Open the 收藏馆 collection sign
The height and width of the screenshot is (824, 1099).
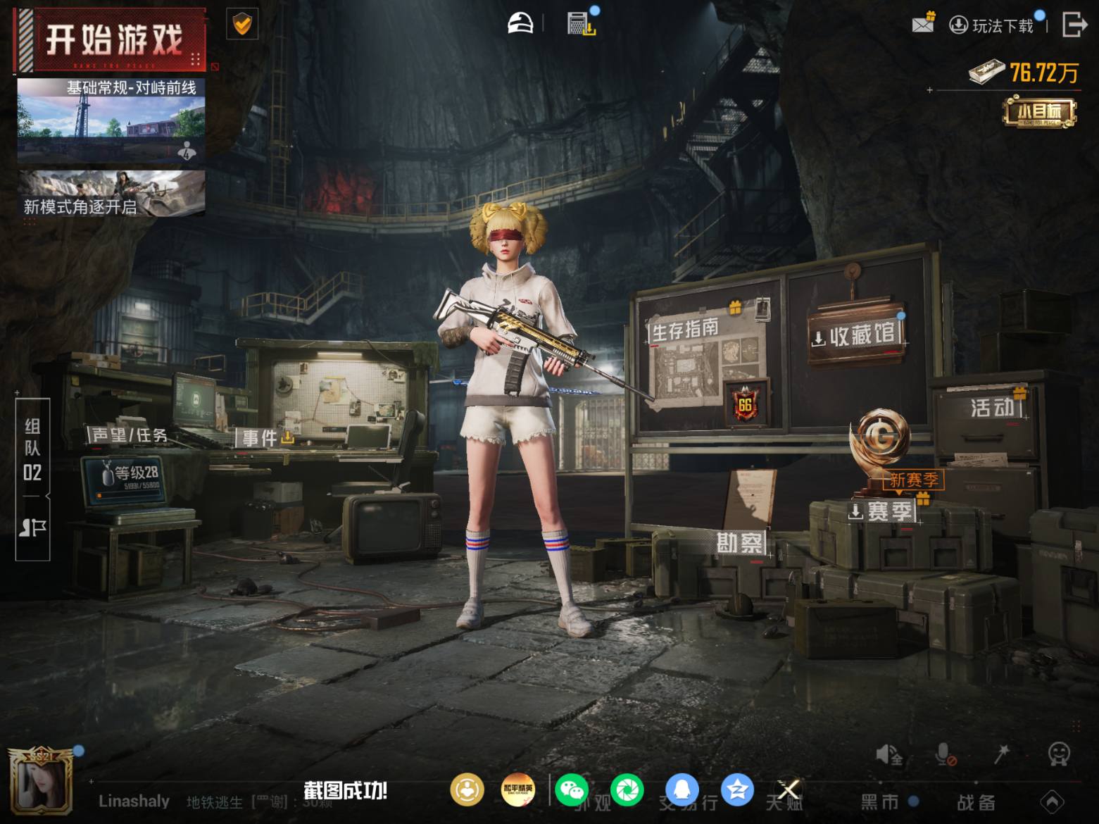point(855,335)
